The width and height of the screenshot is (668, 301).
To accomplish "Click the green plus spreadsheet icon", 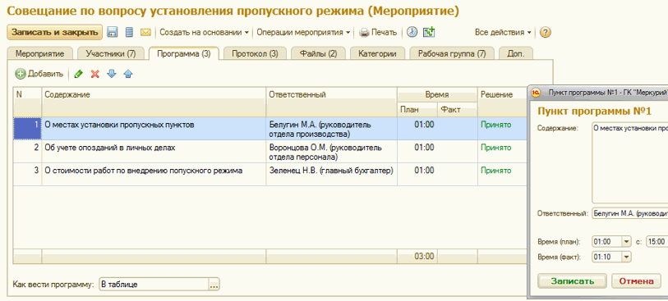I will coord(429,32).
